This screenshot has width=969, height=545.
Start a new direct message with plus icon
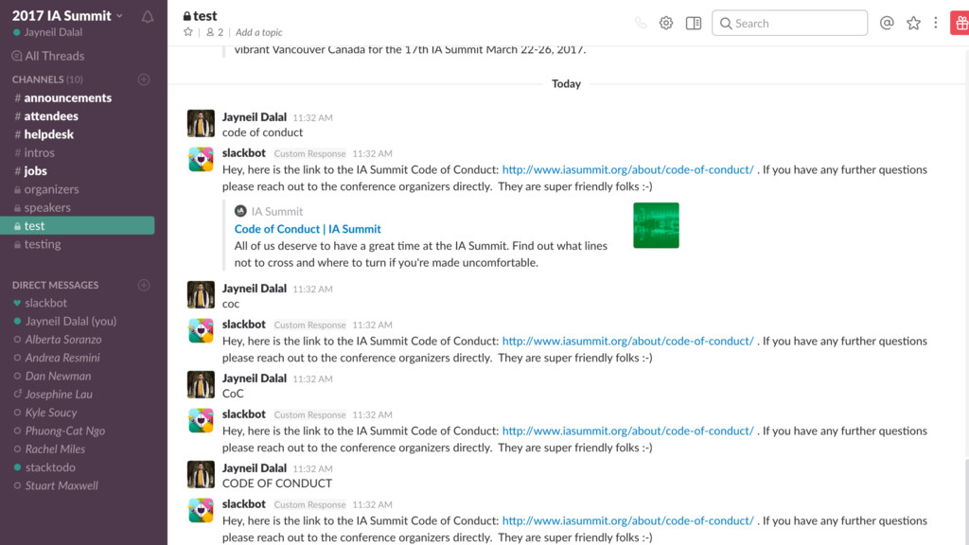click(x=144, y=286)
